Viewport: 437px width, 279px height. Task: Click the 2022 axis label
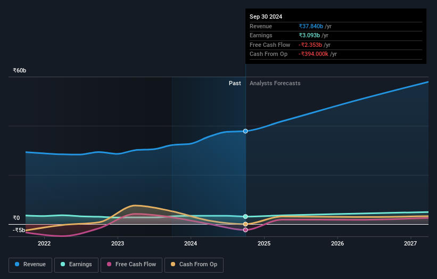(x=44, y=244)
